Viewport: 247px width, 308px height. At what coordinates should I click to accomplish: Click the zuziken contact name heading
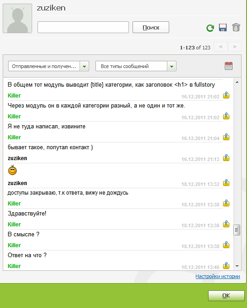[51, 8]
